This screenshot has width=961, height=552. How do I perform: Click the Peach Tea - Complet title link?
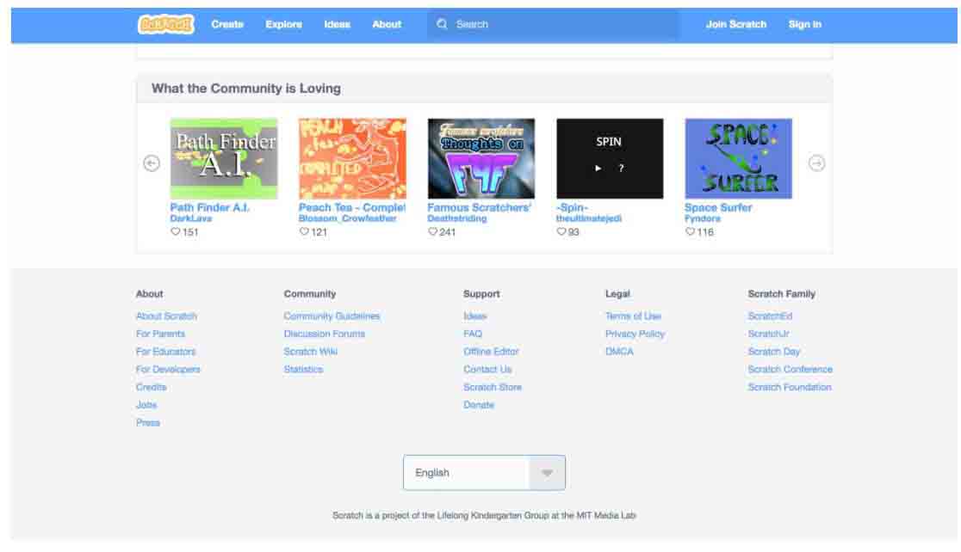352,207
